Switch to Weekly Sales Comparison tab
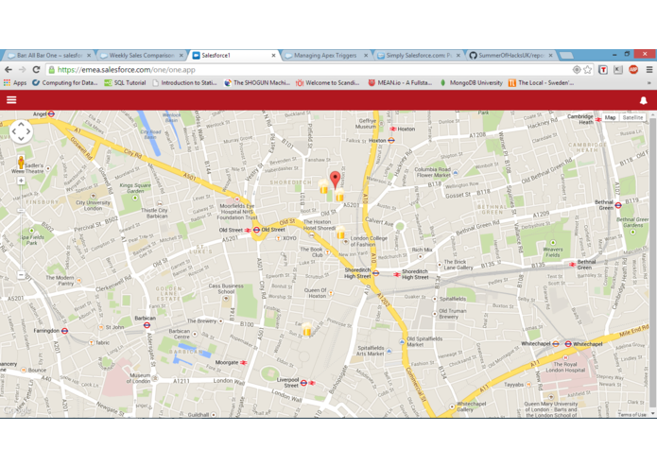The height and width of the screenshot is (467, 657). (142, 55)
